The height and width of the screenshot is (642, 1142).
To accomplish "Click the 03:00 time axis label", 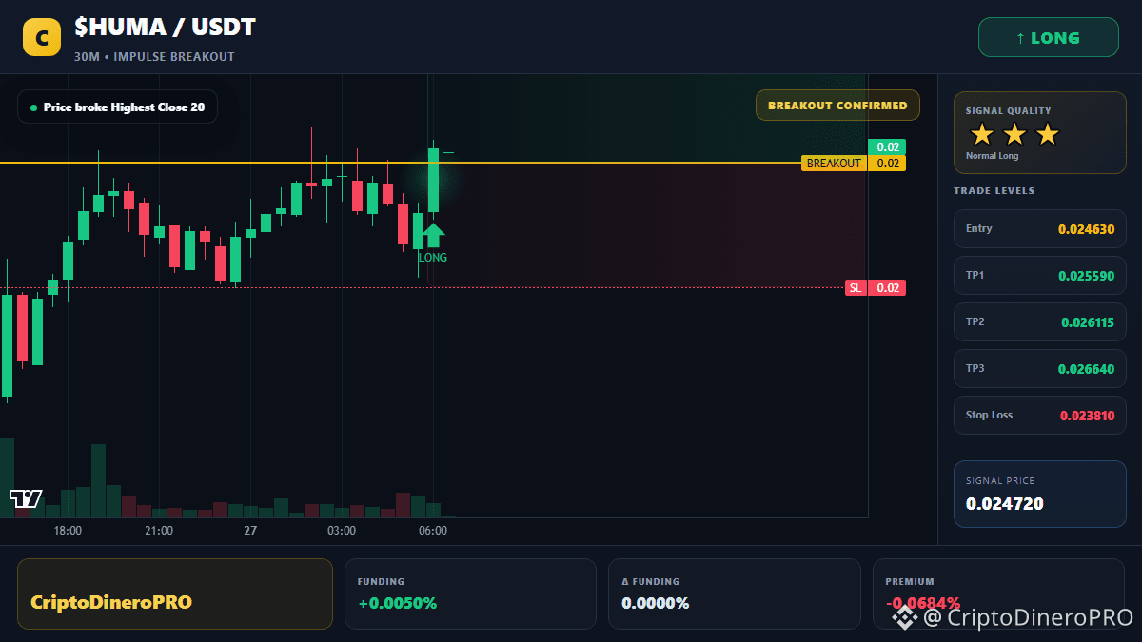I will click(x=342, y=531).
